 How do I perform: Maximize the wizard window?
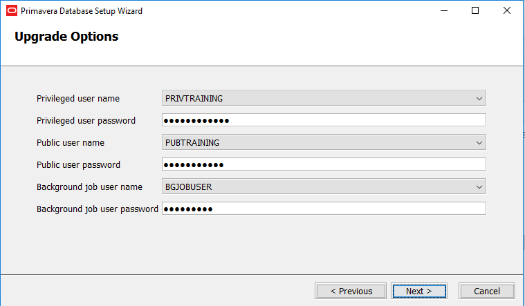pos(475,10)
